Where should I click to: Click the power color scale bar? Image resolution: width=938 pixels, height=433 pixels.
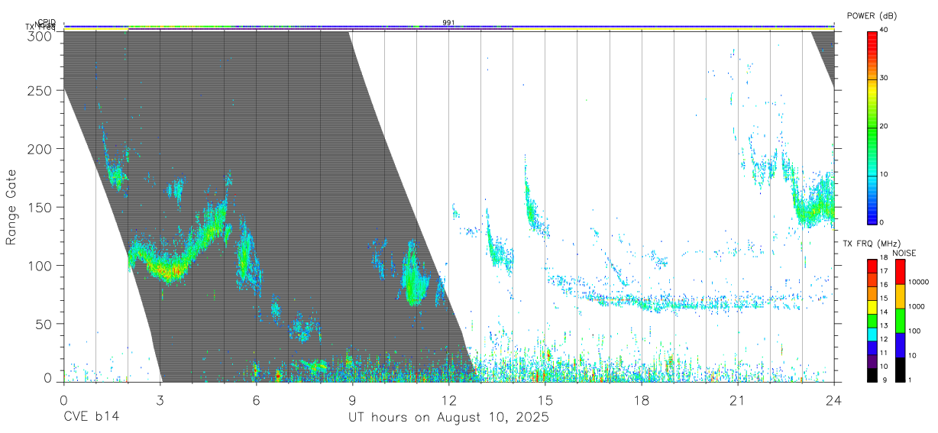pyautogui.click(x=872, y=127)
